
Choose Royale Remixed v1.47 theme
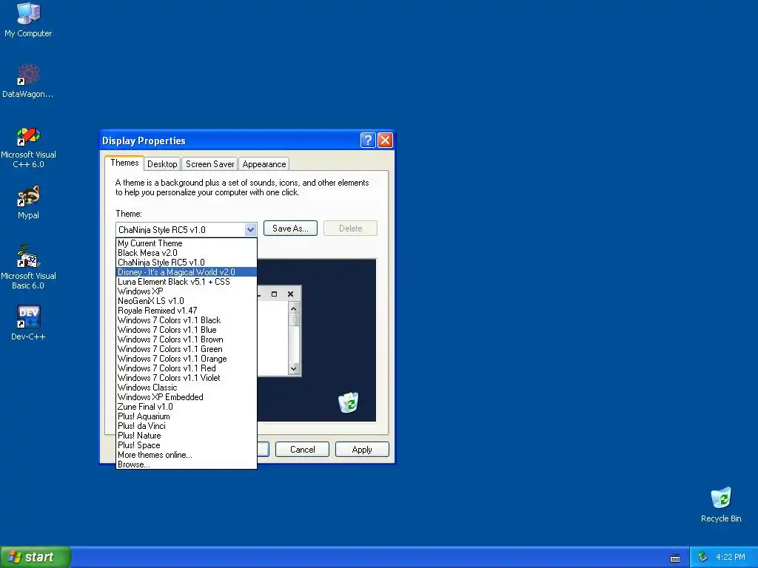[x=186, y=311]
